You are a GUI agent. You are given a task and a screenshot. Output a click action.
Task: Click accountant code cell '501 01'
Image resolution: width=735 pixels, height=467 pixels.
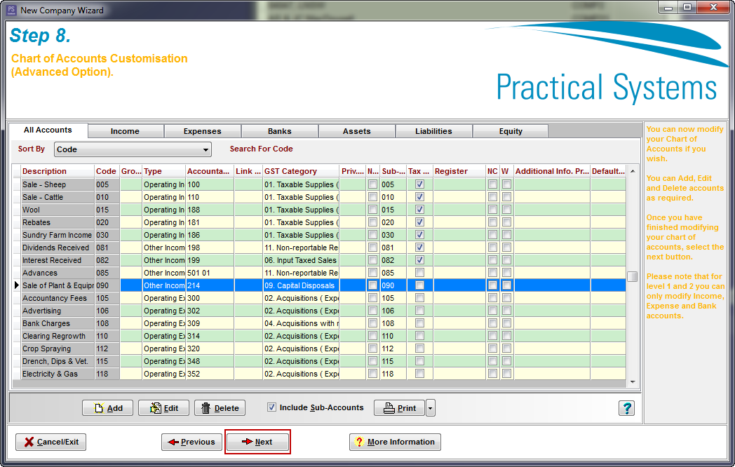pos(210,273)
